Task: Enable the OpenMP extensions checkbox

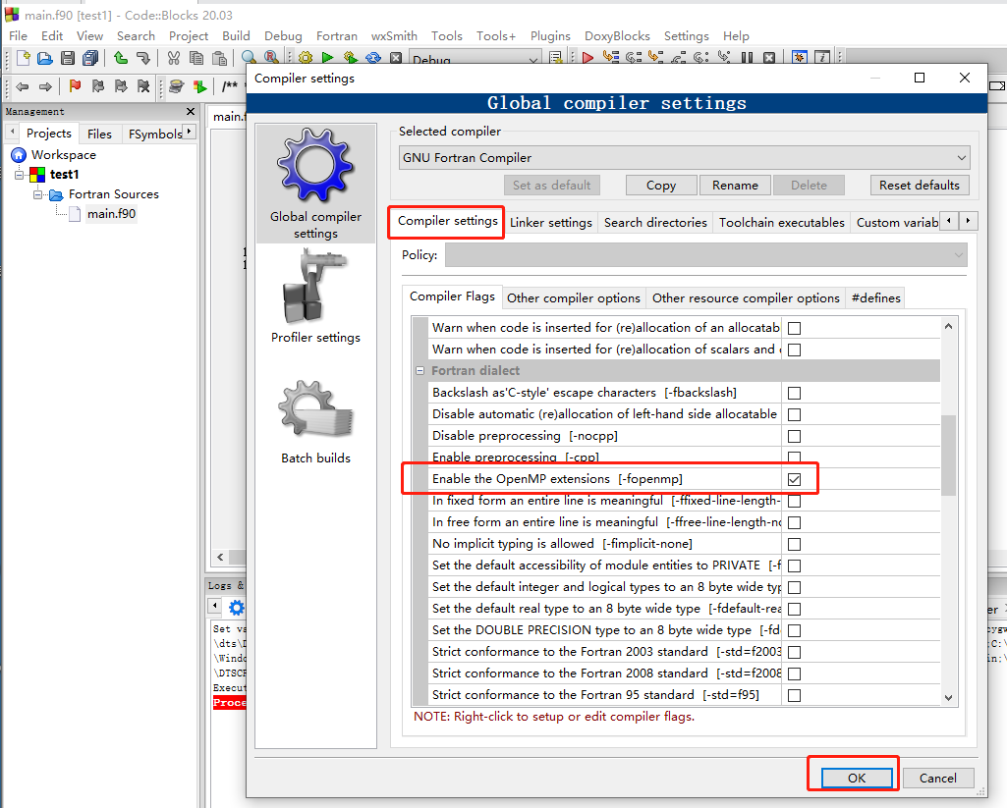Action: coord(794,478)
